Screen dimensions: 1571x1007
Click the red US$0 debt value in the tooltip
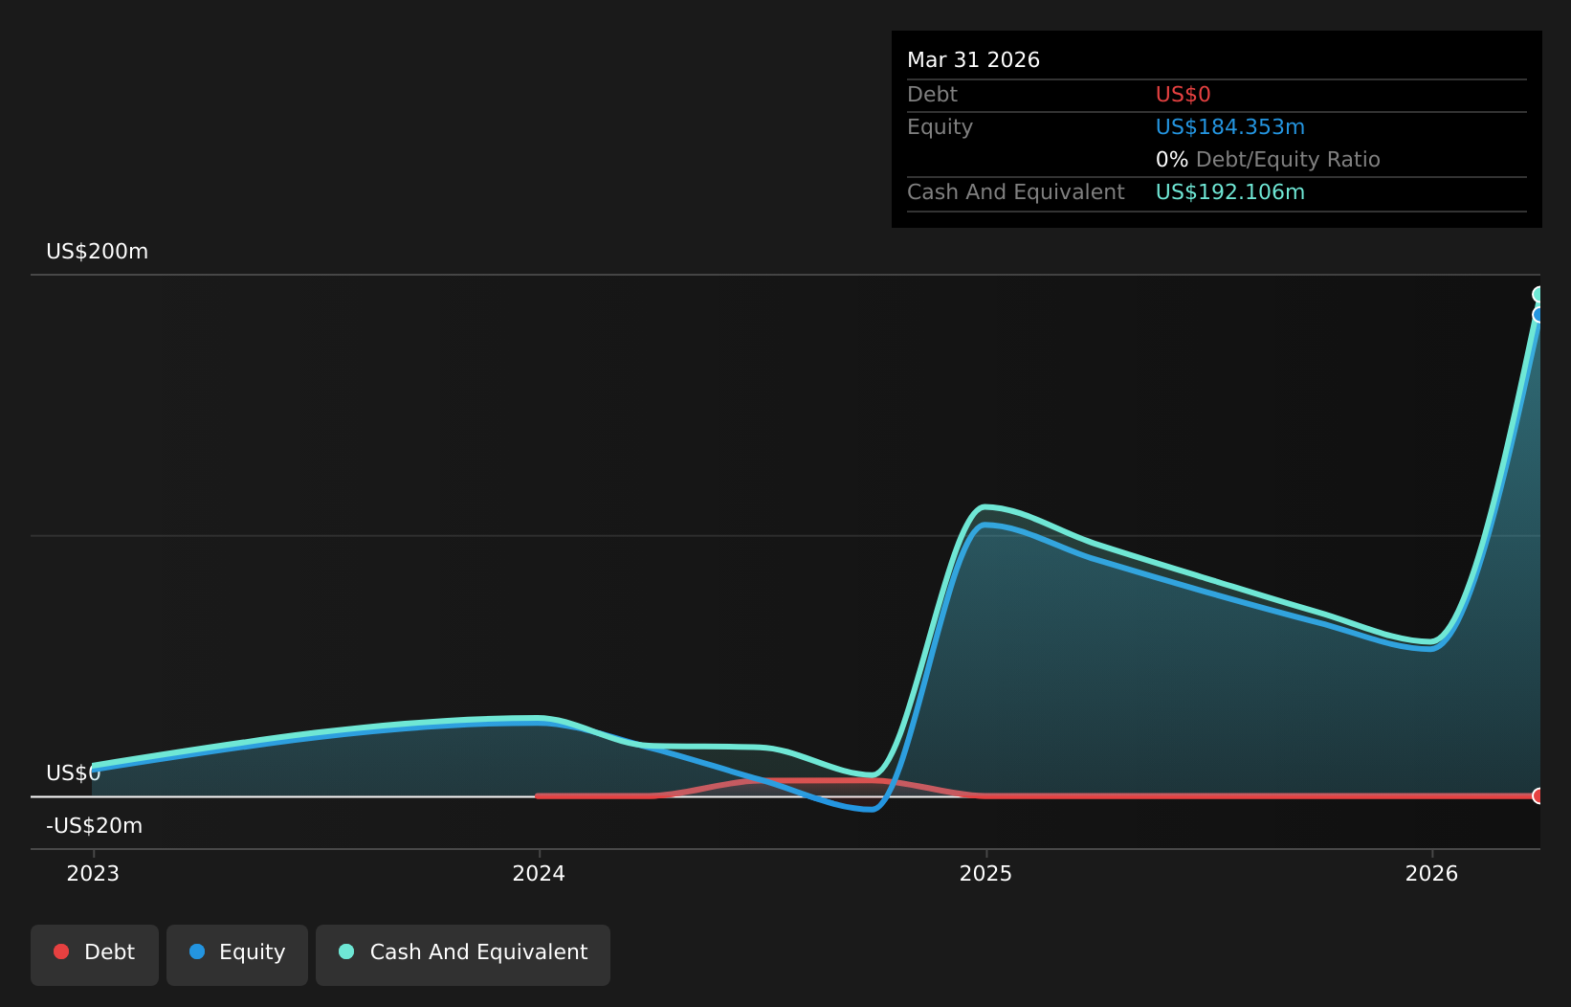coord(1183,95)
